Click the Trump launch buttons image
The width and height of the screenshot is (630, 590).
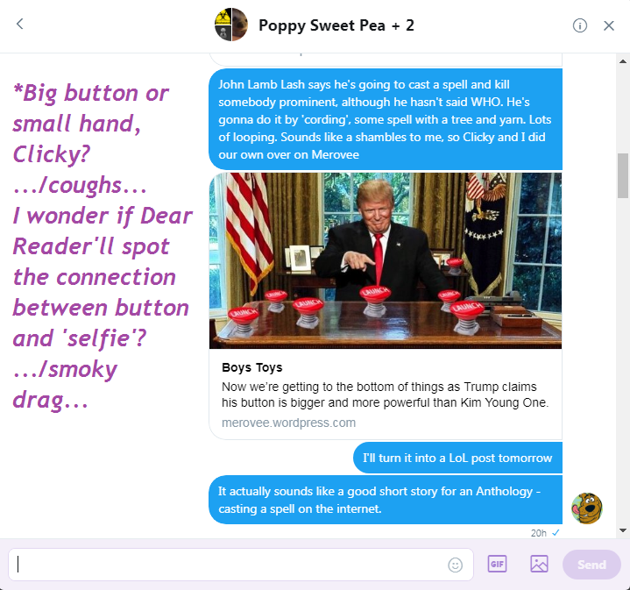tap(386, 260)
